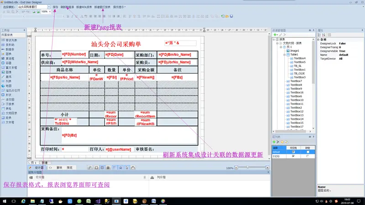Toggle visibility checkbox for the default layer
The height and width of the screenshot is (205, 365).
[293, 152]
